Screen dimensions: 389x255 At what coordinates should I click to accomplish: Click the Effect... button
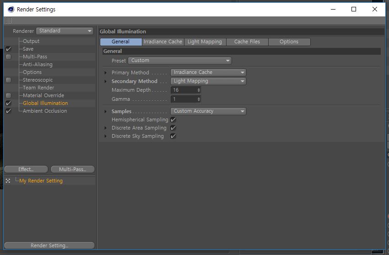click(26, 169)
